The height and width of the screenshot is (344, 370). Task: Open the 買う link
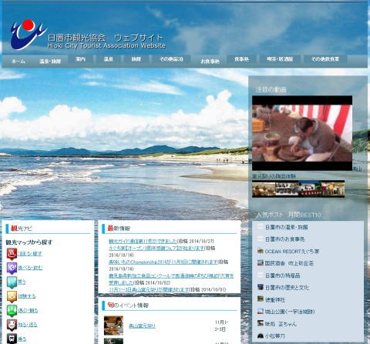tap(22, 282)
